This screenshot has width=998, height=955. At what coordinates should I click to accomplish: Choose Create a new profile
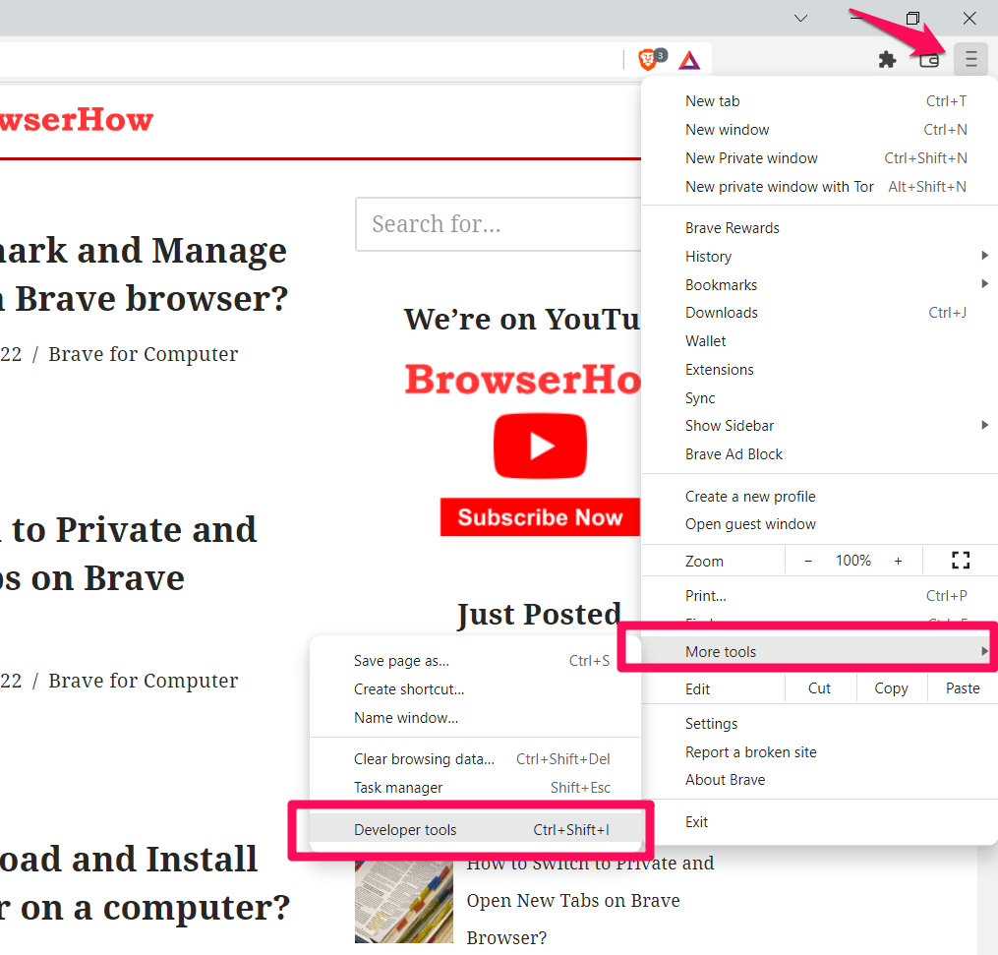pyautogui.click(x=820, y=496)
